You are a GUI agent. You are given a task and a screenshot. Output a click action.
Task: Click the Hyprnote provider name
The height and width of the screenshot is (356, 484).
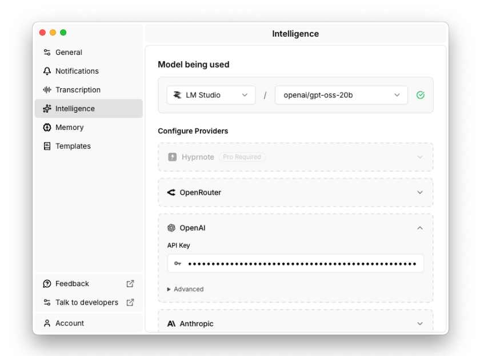(x=198, y=157)
